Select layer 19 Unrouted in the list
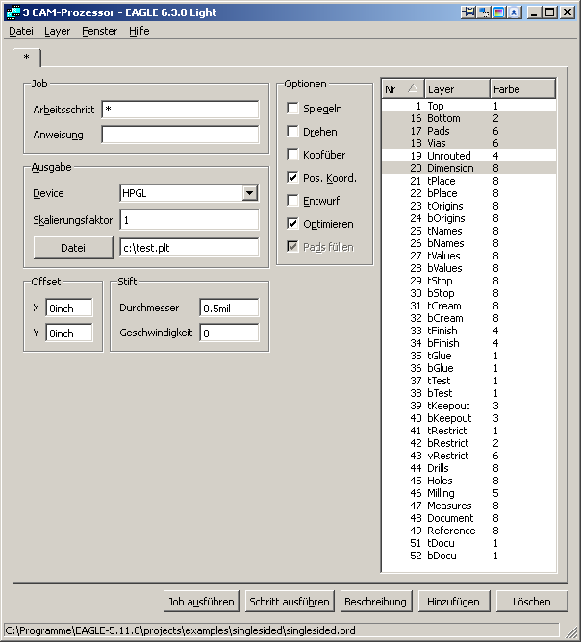 point(468,156)
